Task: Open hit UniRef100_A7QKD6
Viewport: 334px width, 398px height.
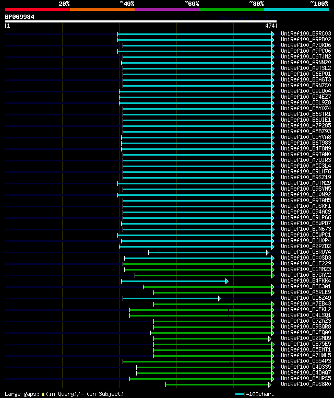Action: click(306, 45)
